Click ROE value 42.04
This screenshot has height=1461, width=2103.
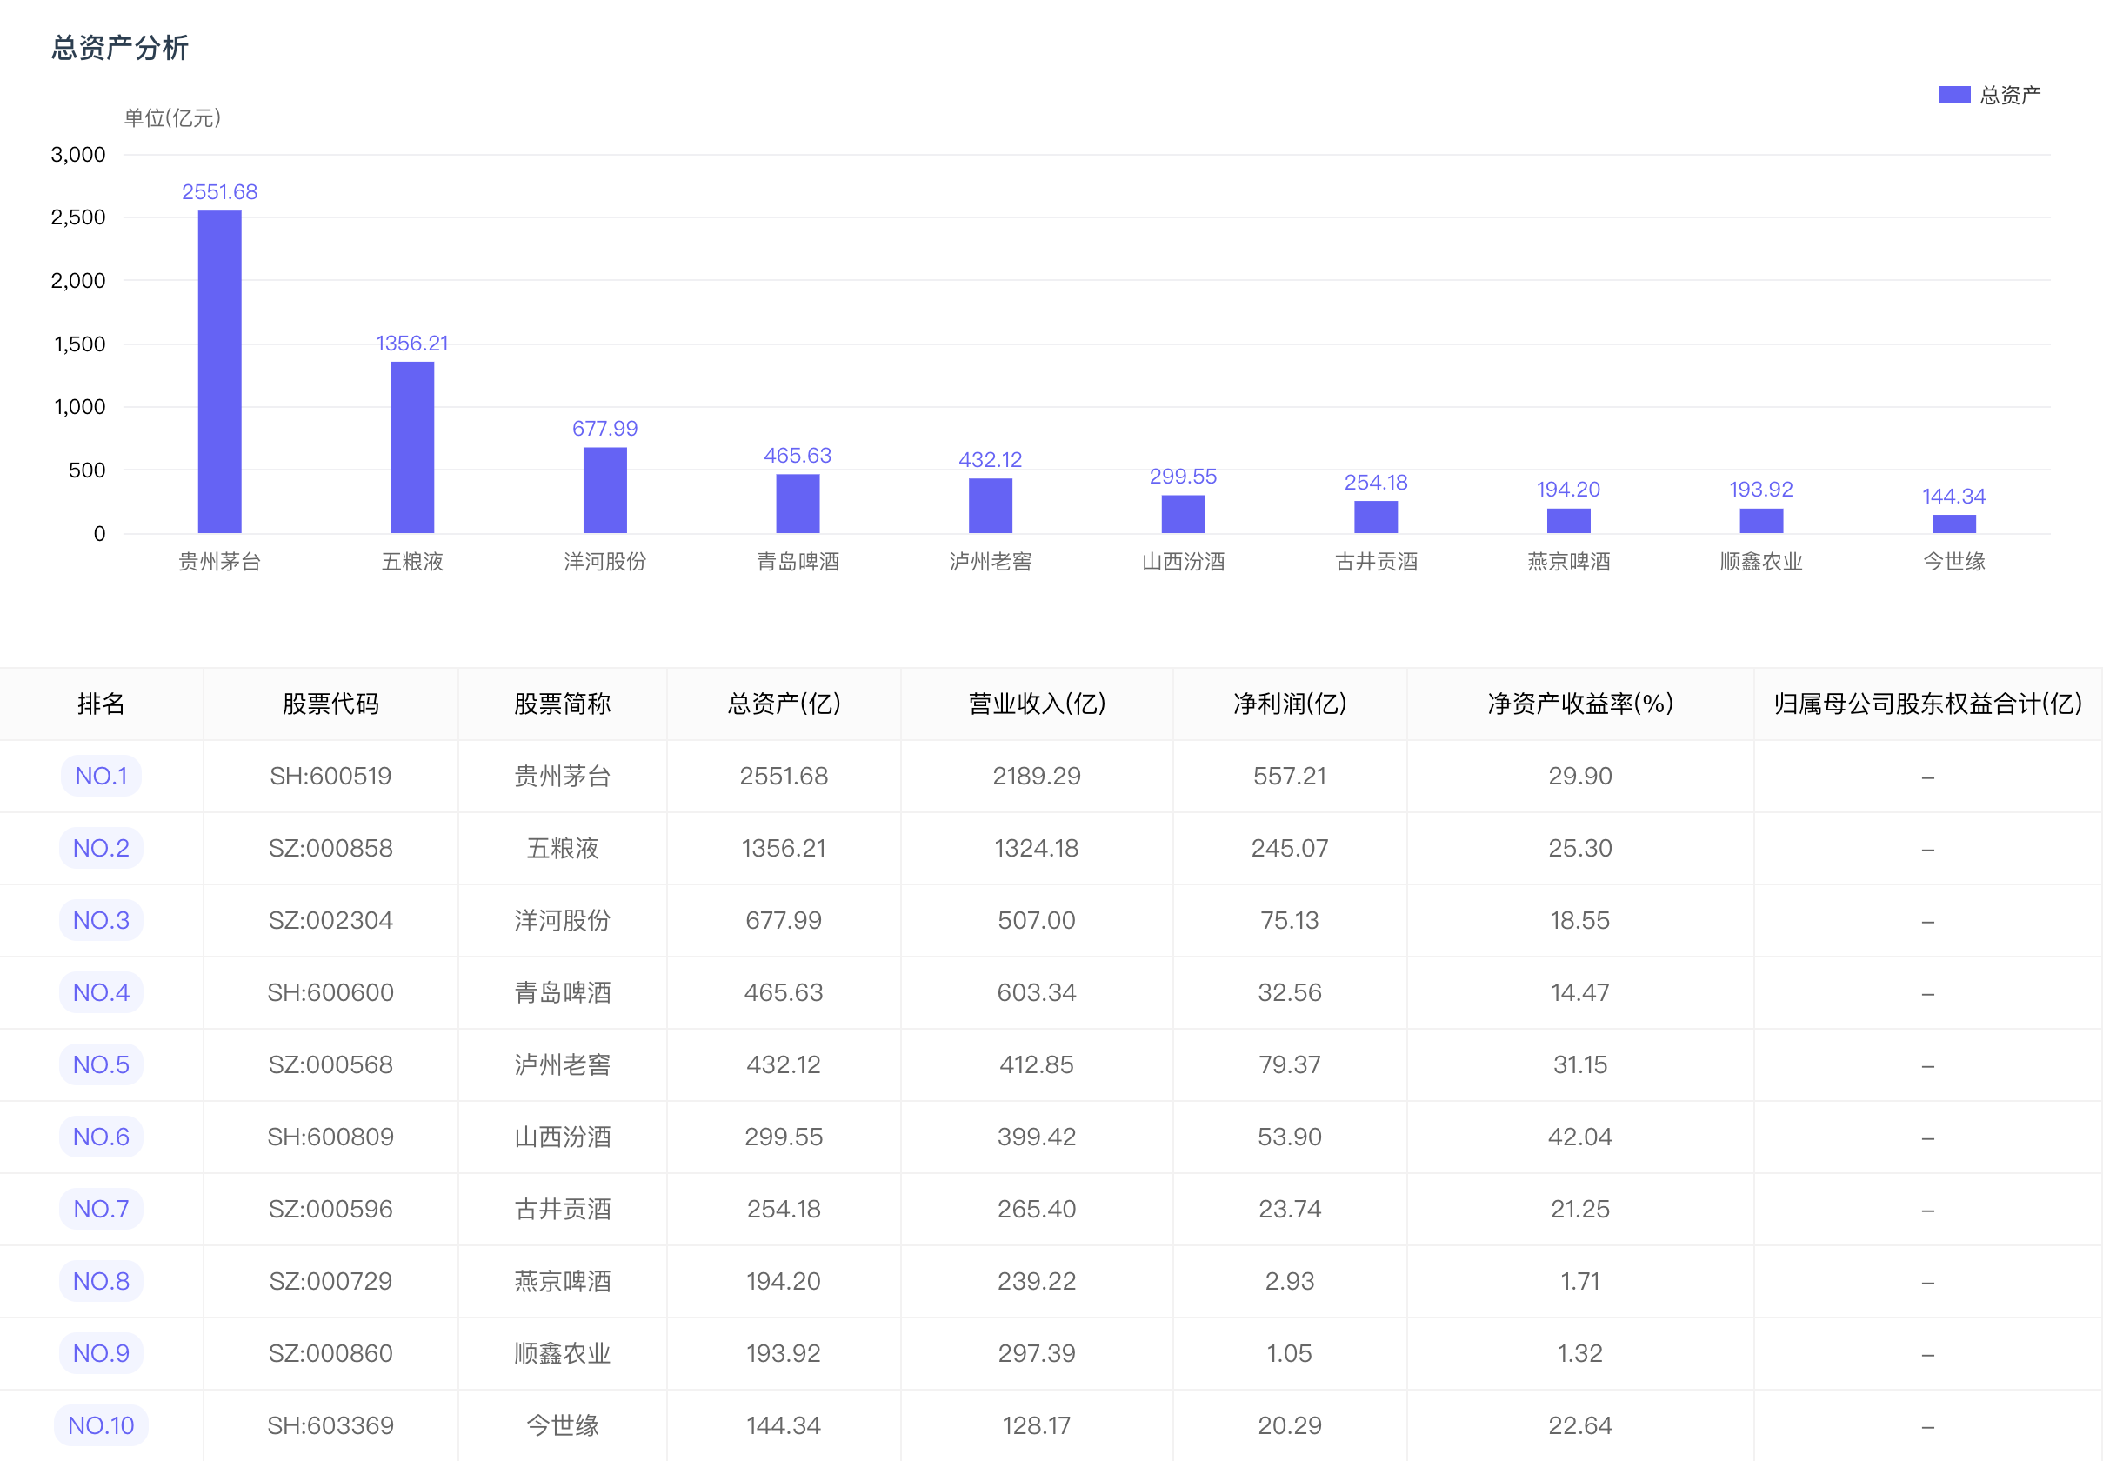point(1580,1137)
